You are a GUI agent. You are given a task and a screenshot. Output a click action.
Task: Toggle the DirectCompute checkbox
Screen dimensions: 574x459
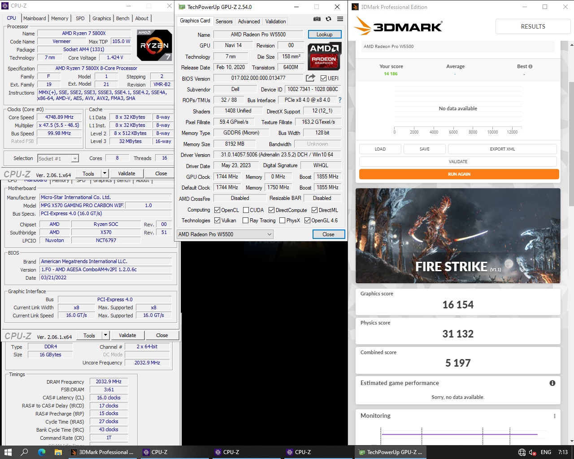271,210
